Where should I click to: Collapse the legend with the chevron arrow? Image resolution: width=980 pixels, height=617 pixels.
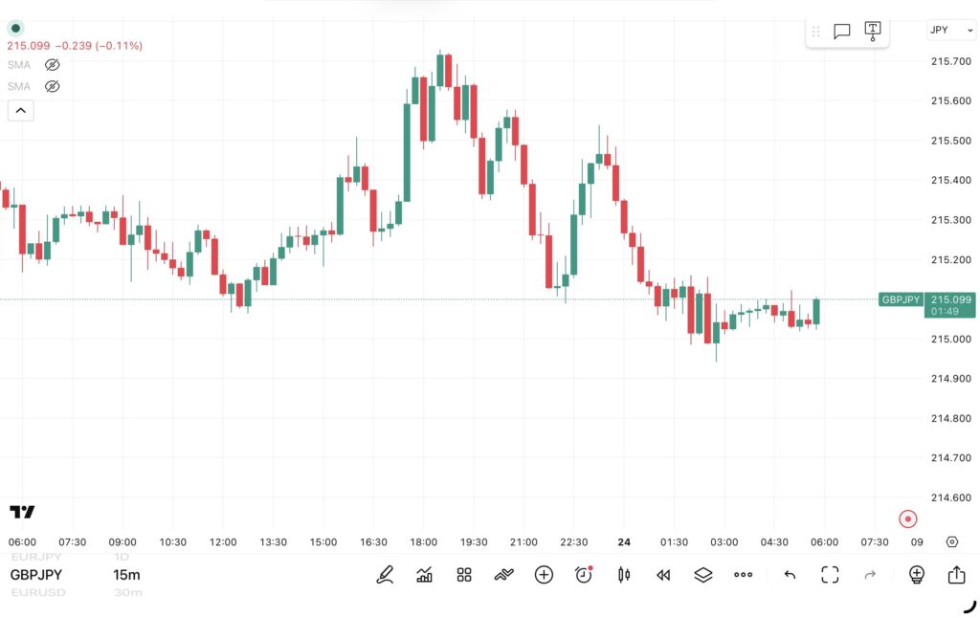click(21, 110)
